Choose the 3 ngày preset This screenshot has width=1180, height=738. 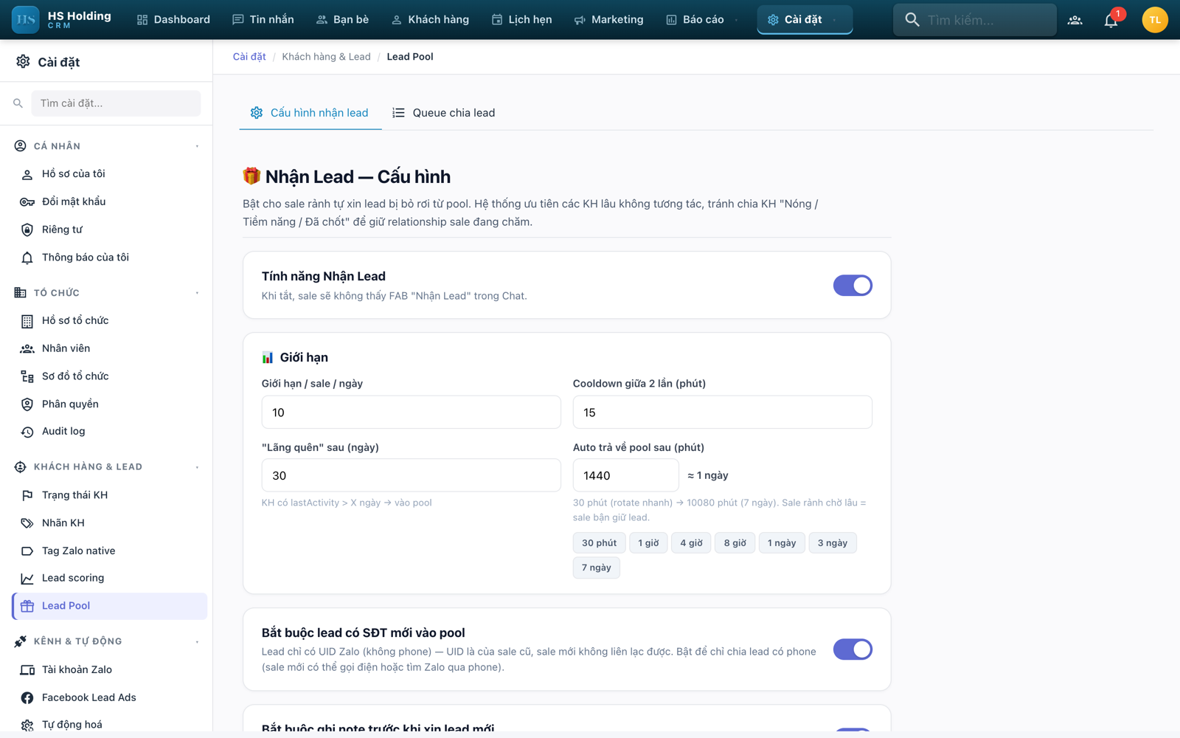tap(833, 543)
